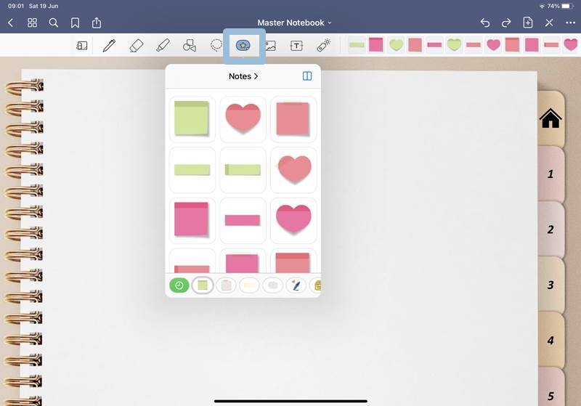
Task: Go back using the top-left chevron
Action: (x=11, y=23)
